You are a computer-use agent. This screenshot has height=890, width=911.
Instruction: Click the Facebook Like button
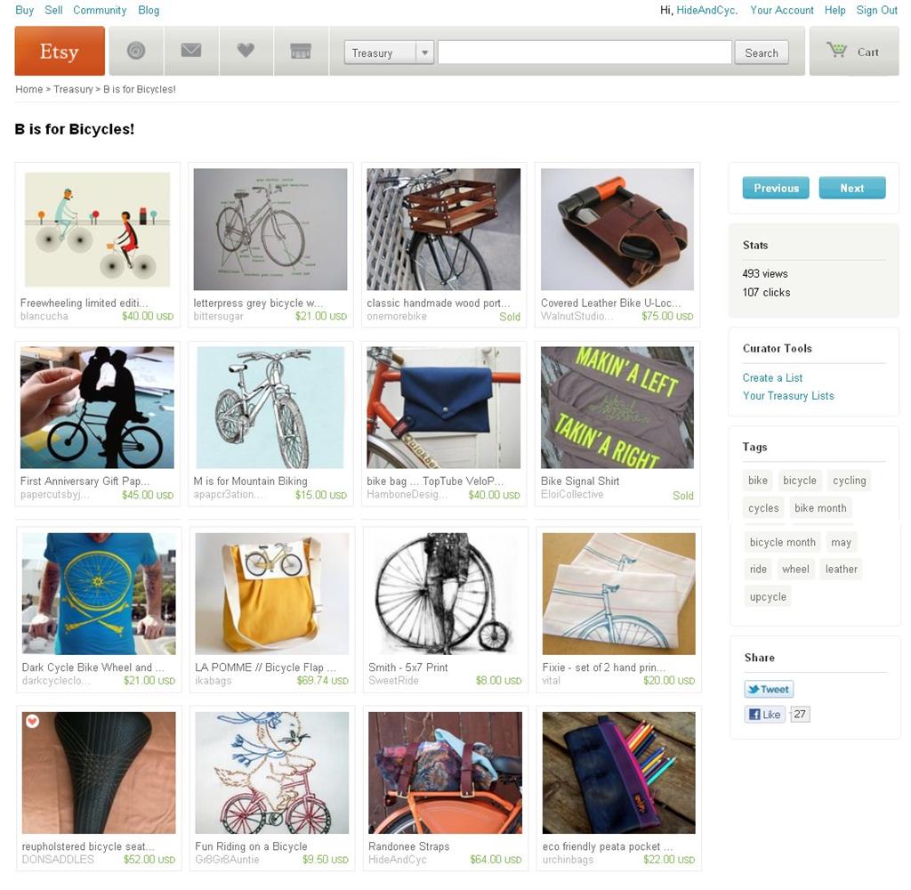[764, 715]
